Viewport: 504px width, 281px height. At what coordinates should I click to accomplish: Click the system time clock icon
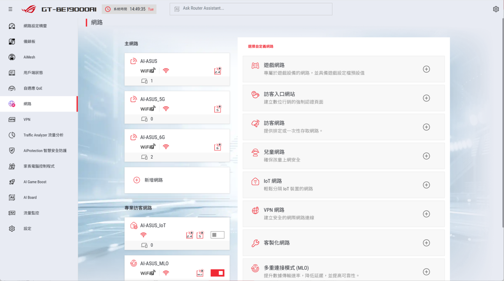[x=108, y=9]
